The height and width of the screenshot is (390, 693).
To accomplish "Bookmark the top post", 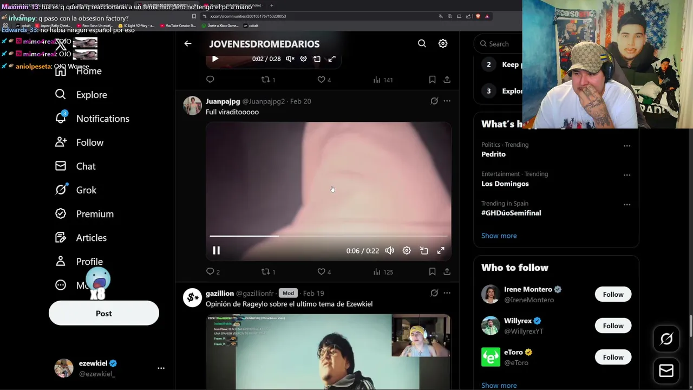I will pyautogui.click(x=432, y=80).
